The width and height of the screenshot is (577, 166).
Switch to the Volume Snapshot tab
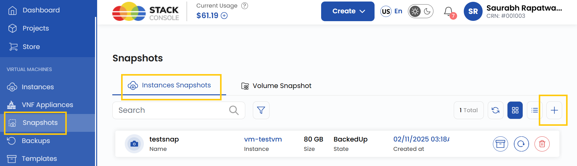click(276, 86)
